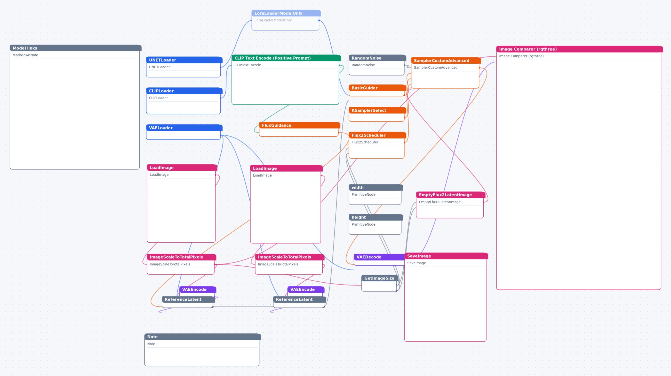
Task: Select the GetImageSize node header
Action: pyautogui.click(x=380, y=278)
